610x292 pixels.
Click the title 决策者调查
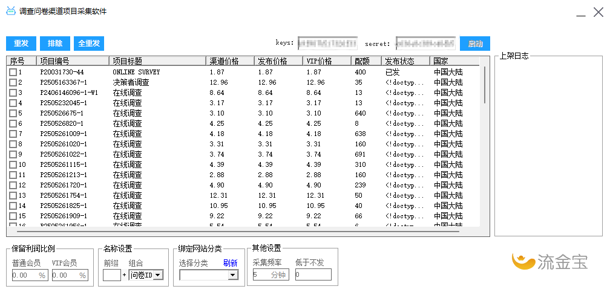[131, 82]
